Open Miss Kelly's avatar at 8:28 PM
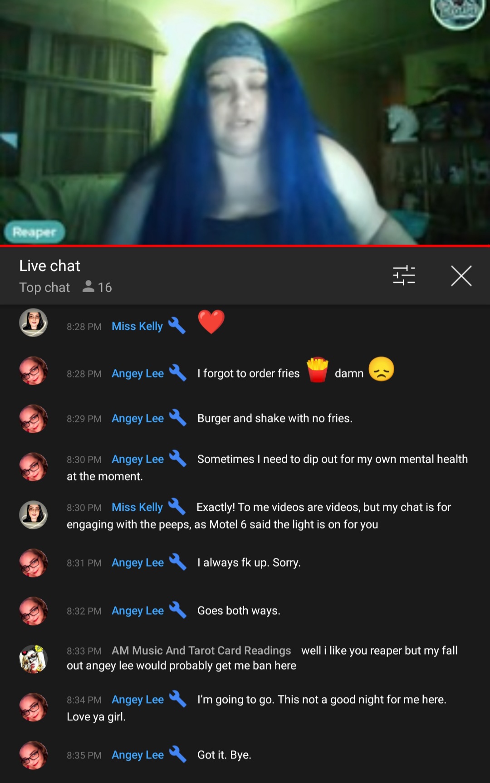This screenshot has width=490, height=783. [x=33, y=323]
